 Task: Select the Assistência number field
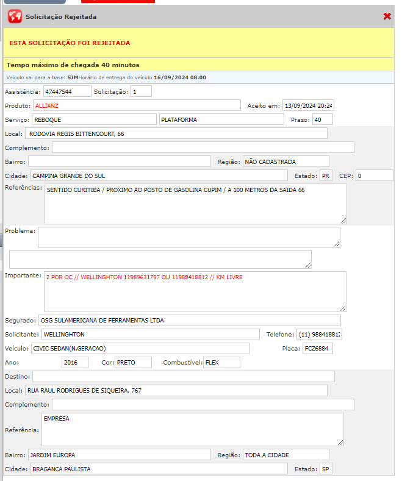tap(67, 91)
